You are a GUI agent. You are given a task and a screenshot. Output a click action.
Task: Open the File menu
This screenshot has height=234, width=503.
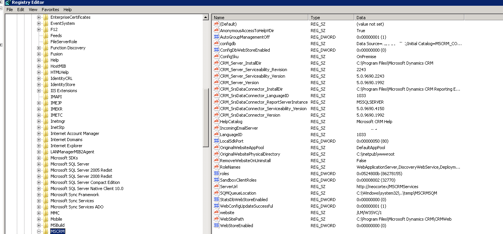10,10
